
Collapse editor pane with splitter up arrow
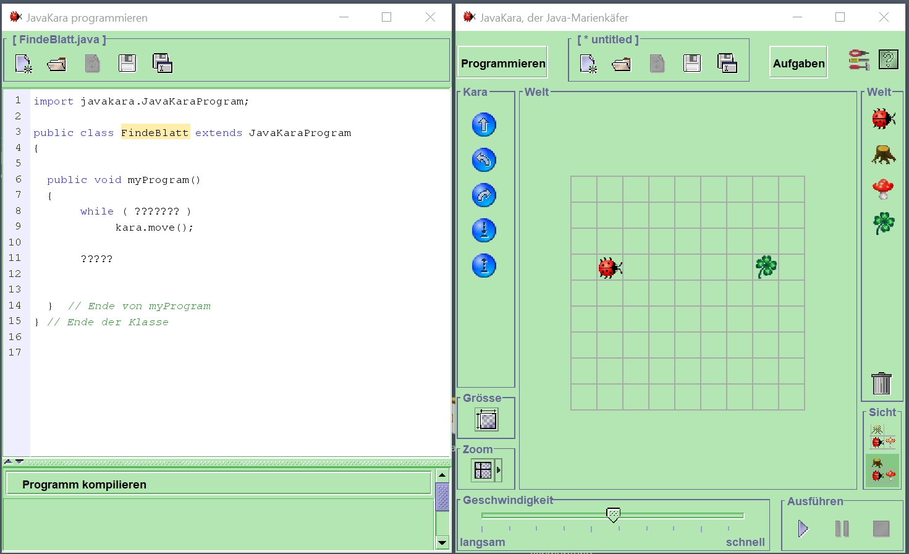tap(8, 461)
